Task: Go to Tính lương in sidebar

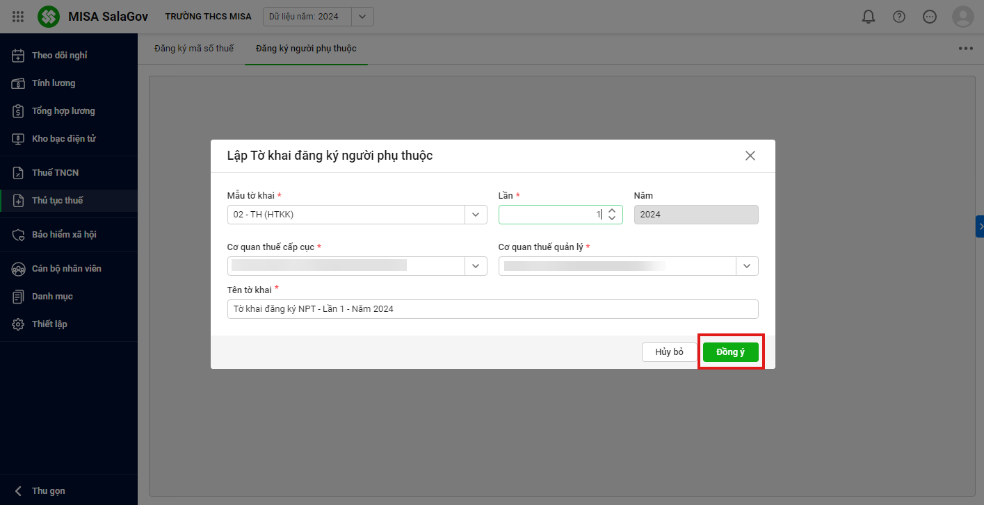Action: [x=54, y=83]
